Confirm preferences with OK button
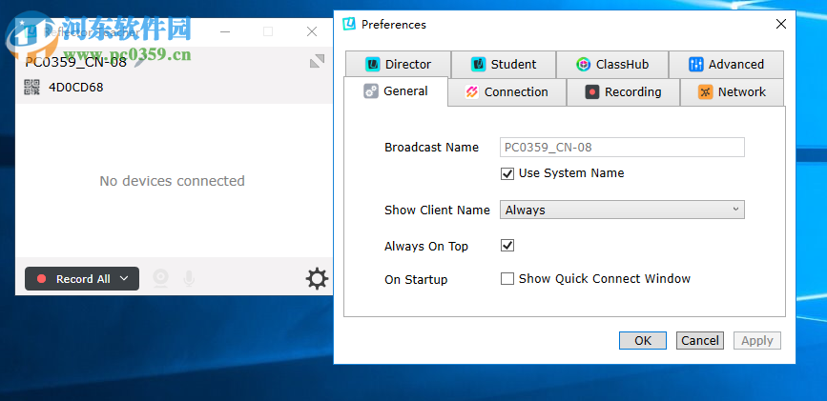The width and height of the screenshot is (827, 401). [643, 340]
